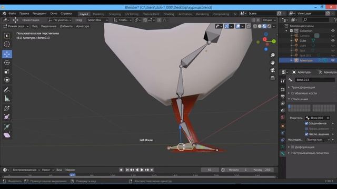This screenshot has width=337, height=189.
Task: Open the Глоба... transform orientation dropdown
Action: coord(123,20)
